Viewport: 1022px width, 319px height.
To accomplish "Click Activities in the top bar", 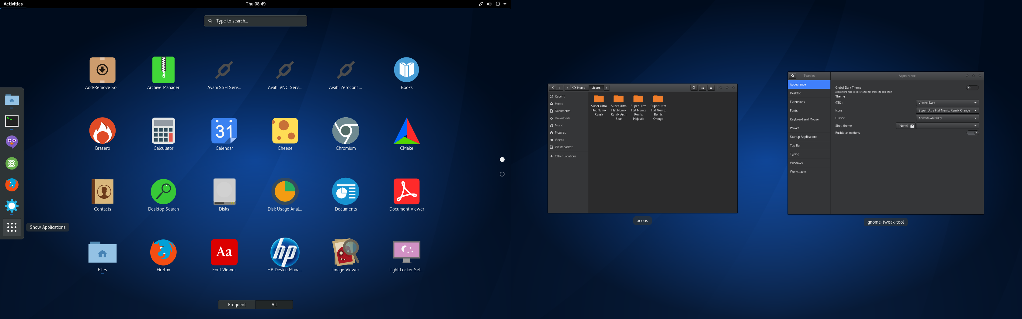I will click(x=13, y=4).
